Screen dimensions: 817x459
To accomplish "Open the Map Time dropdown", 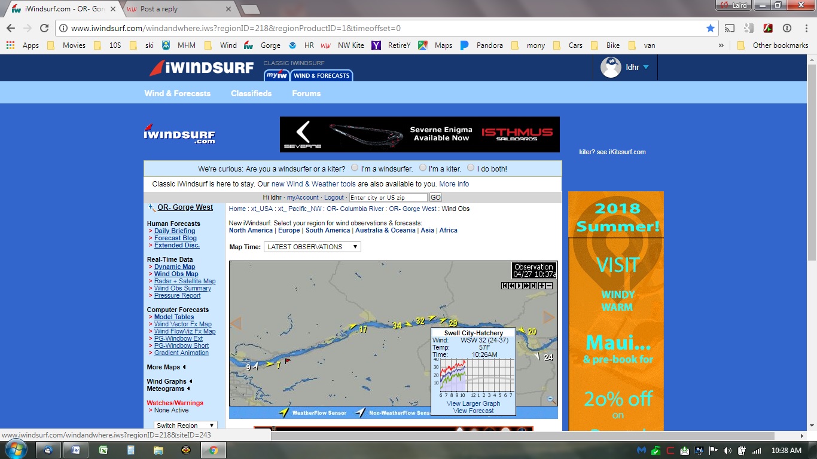I will point(312,247).
